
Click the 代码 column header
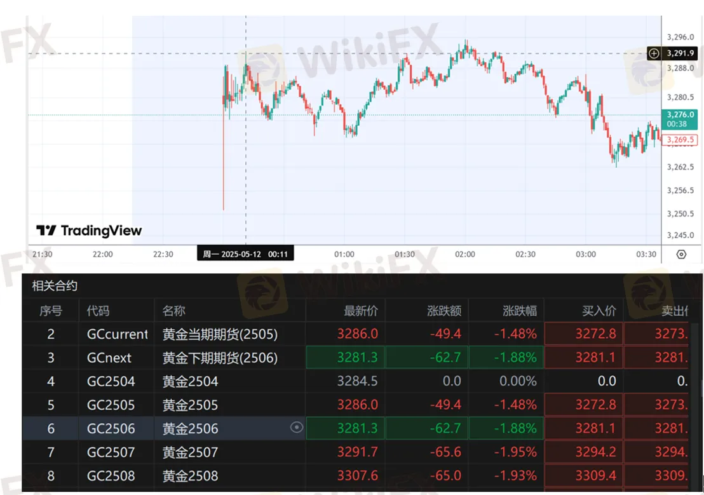pyautogui.click(x=98, y=311)
